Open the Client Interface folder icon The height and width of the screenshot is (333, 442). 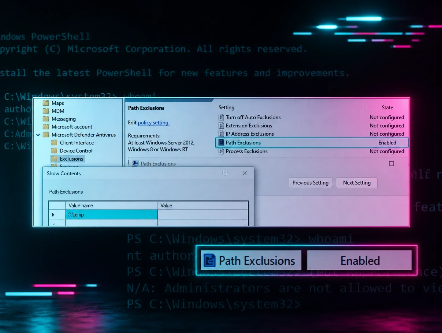point(54,143)
